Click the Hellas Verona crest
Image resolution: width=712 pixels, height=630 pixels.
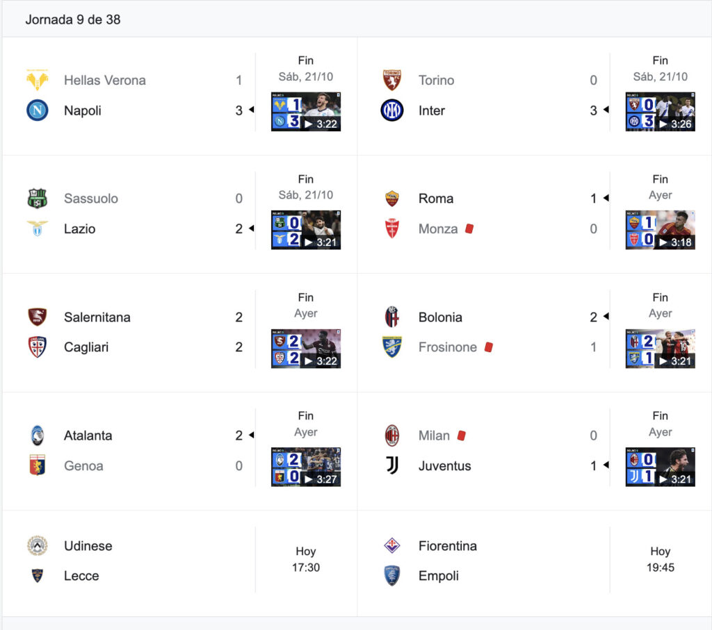[38, 80]
